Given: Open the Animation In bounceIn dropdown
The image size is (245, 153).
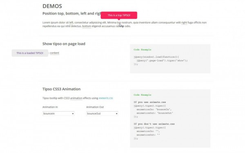Looking at the screenshot, I should click(x=58, y=114).
